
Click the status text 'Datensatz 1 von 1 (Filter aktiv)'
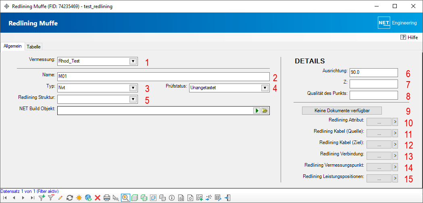30,191
